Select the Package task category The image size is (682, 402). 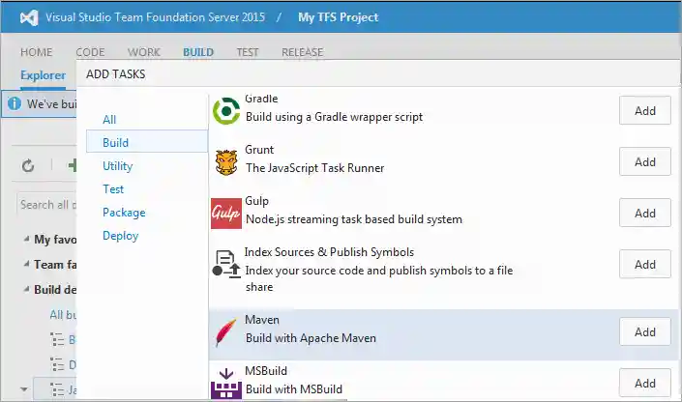(124, 213)
